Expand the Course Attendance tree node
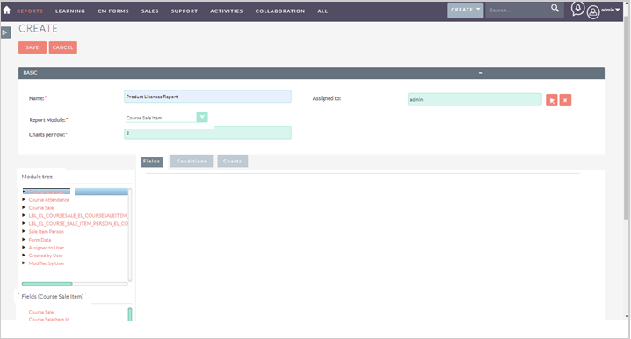Screen dimensions: 631x339 click(24, 200)
